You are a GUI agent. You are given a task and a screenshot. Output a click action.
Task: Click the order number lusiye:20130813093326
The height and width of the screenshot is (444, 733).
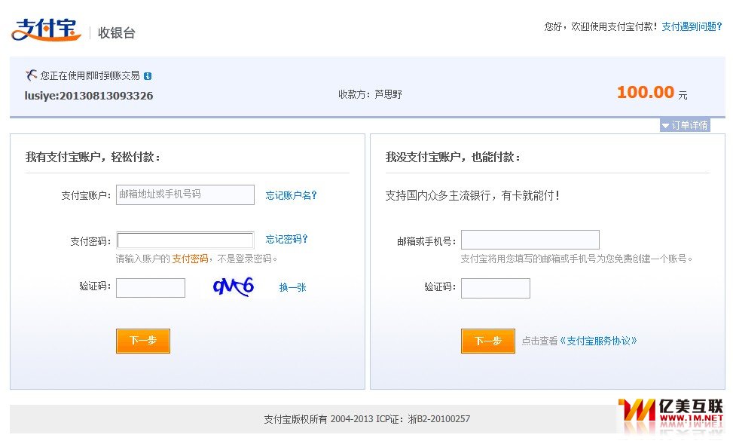89,96
